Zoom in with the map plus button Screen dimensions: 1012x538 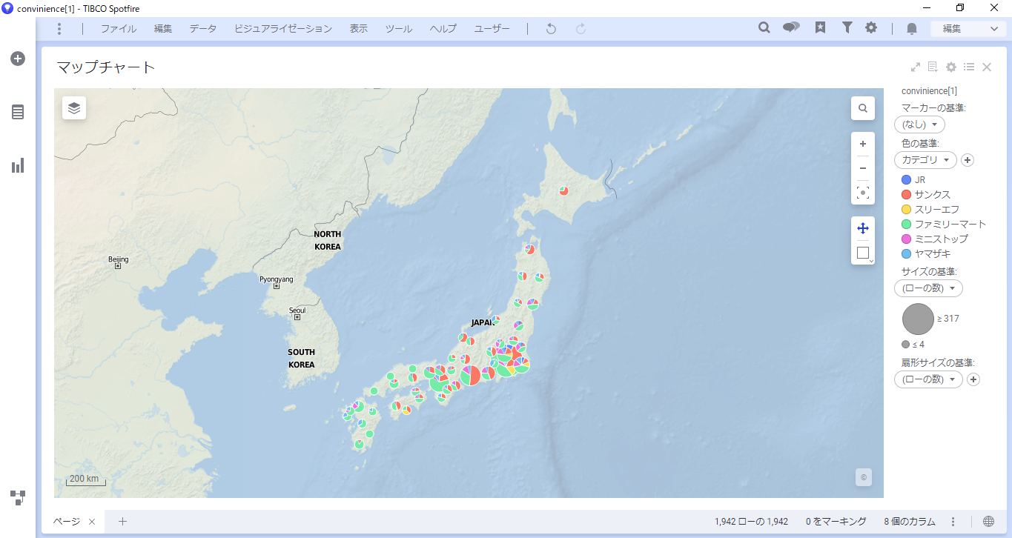click(863, 144)
